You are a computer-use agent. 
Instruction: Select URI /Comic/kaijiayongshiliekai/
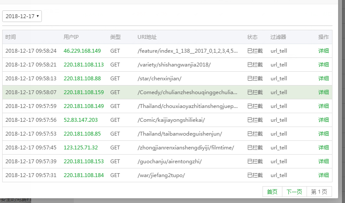pyautogui.click(x=171, y=120)
